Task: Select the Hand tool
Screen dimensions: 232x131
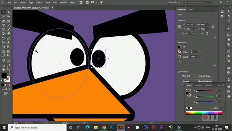Action: click(x=4, y=70)
